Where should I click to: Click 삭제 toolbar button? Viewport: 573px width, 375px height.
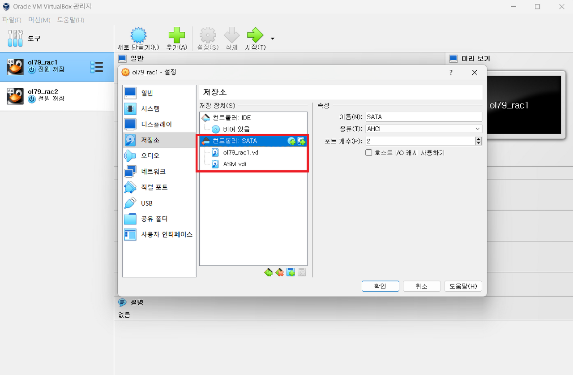click(x=232, y=39)
